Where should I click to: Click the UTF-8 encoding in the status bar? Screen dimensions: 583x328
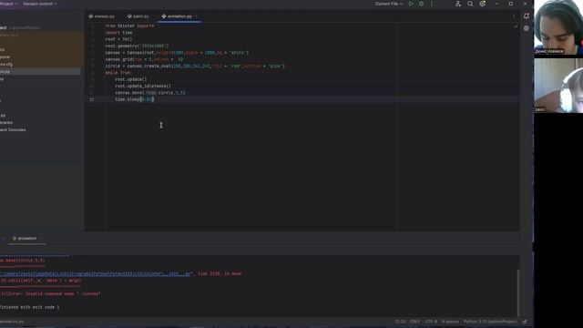tap(431, 322)
